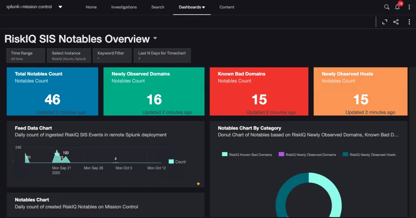Go to Home tab
This screenshot has height=218, width=416.
(x=91, y=7)
